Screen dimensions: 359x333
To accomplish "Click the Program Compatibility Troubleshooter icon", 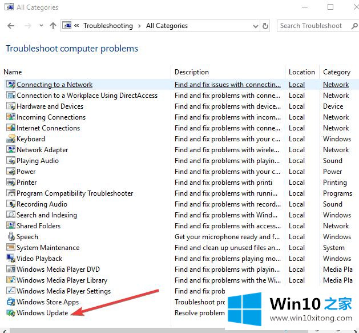I will tap(11, 193).
